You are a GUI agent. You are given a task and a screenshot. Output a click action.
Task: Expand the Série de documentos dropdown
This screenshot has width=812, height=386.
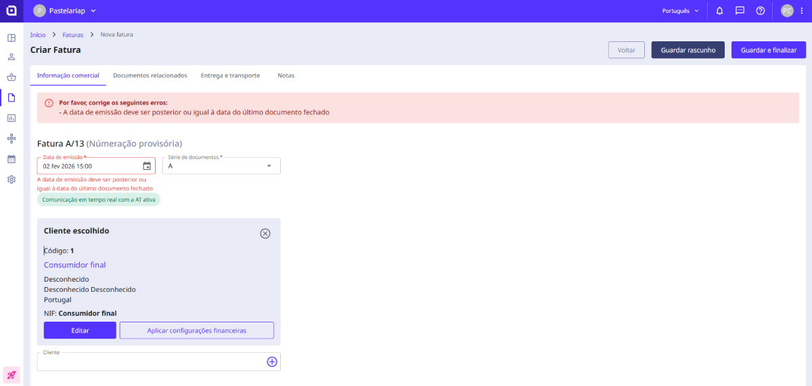(269, 166)
